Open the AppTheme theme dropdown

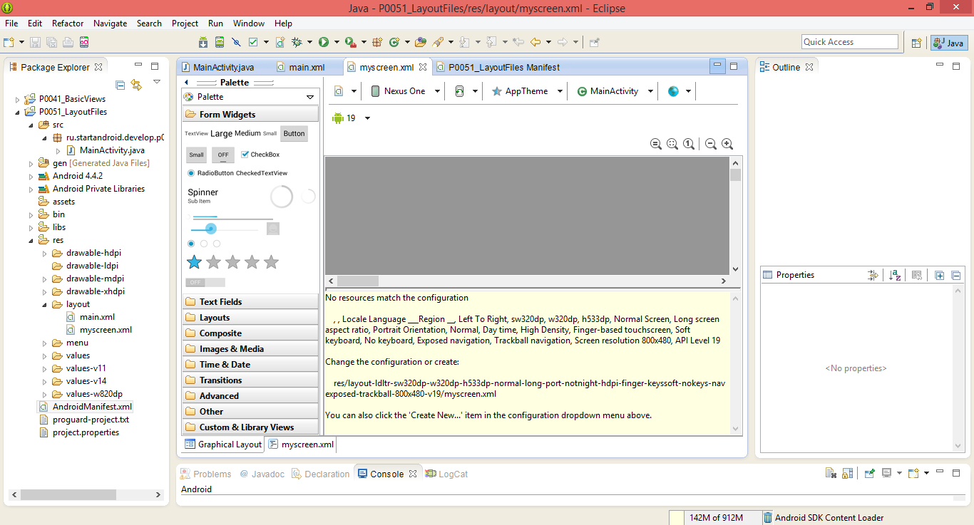[x=528, y=91]
